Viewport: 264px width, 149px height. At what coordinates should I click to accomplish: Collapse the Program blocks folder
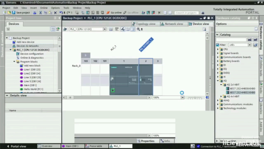pos(14,62)
